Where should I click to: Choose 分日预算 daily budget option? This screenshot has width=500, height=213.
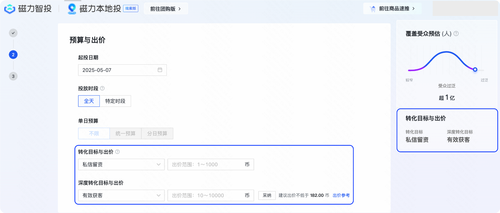[157, 133]
